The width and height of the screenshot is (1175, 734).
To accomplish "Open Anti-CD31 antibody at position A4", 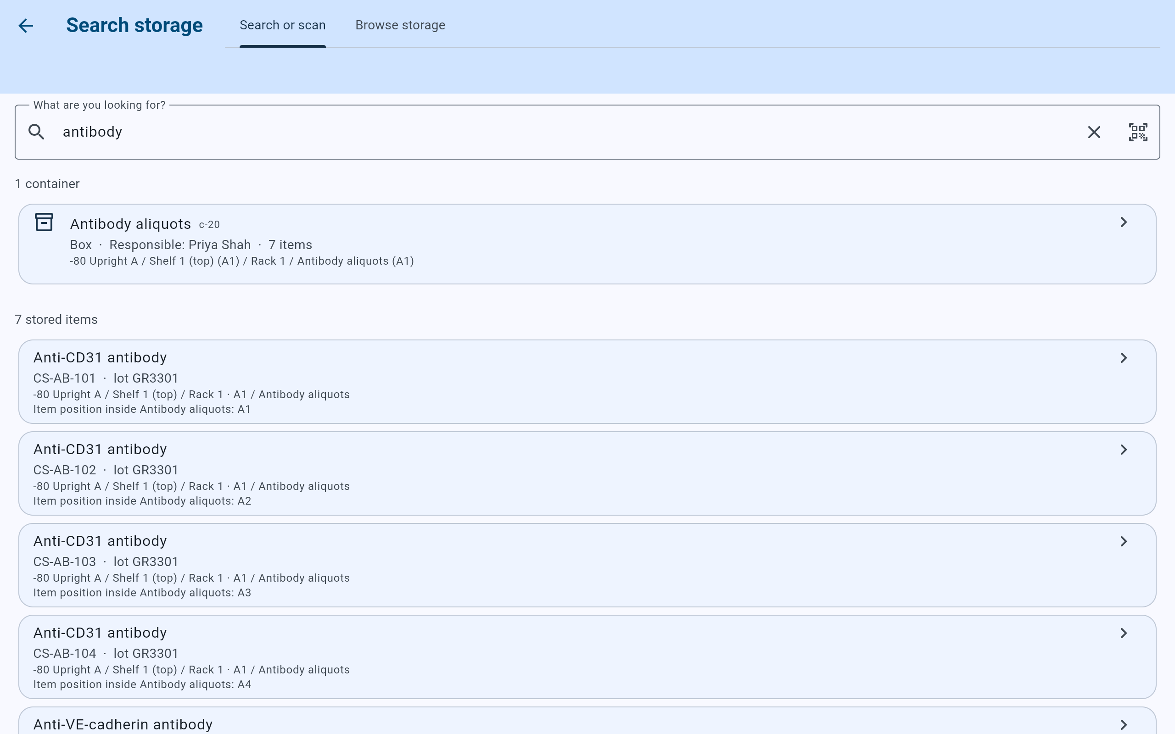I will pyautogui.click(x=587, y=657).
